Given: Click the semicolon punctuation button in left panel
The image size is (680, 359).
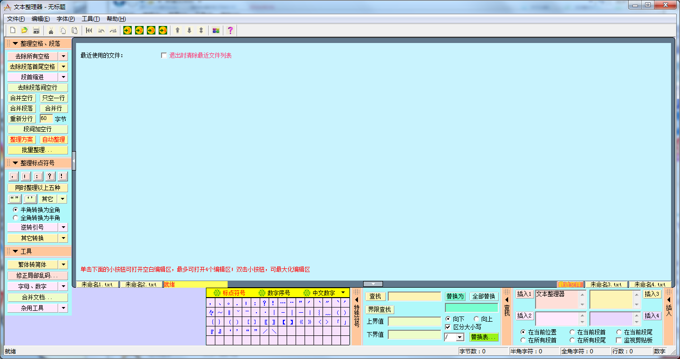Looking at the screenshot, I should pos(26,176).
